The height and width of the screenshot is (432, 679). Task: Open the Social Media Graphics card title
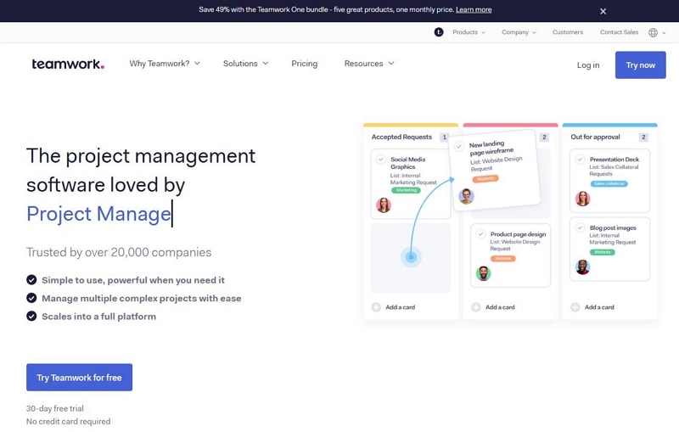click(407, 163)
